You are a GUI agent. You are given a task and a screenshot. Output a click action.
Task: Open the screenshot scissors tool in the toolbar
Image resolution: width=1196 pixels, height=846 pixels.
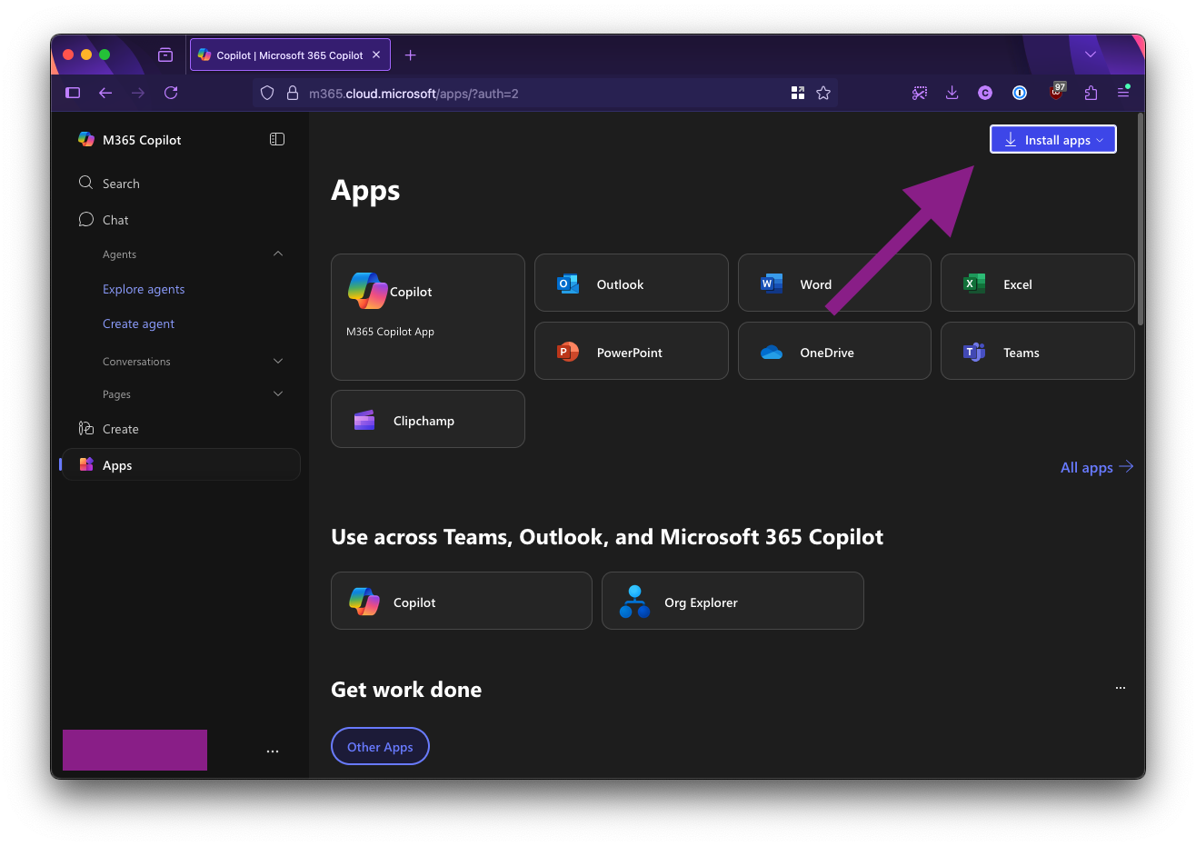click(920, 93)
